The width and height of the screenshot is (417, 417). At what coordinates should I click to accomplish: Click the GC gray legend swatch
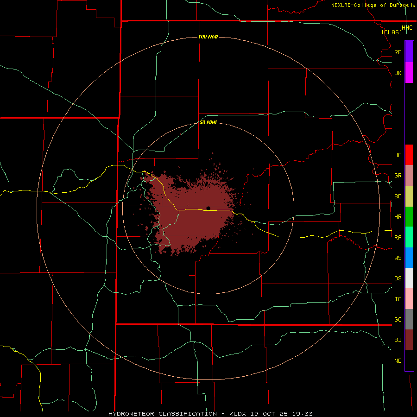click(x=409, y=319)
